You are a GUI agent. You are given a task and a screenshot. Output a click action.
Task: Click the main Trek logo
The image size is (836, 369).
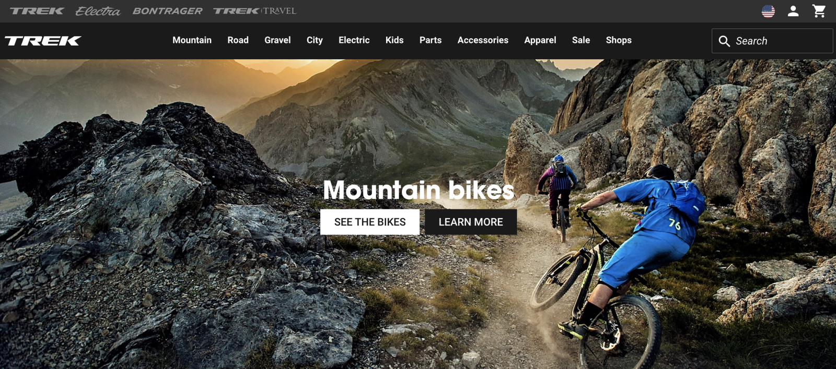[43, 41]
